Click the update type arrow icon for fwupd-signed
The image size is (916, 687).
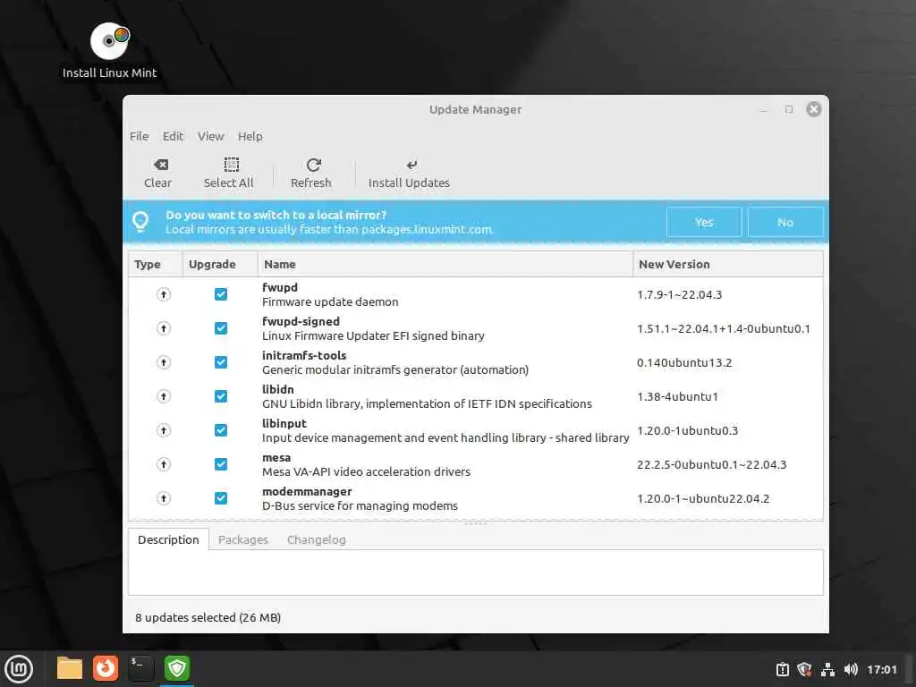click(x=164, y=328)
